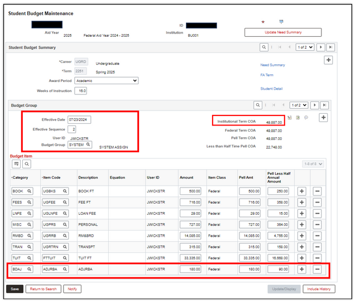
Task: Click the Save button
Action: [15, 289]
